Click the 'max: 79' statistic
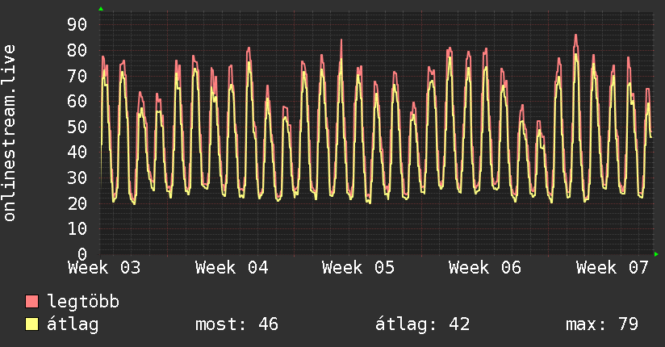 [x=602, y=324]
